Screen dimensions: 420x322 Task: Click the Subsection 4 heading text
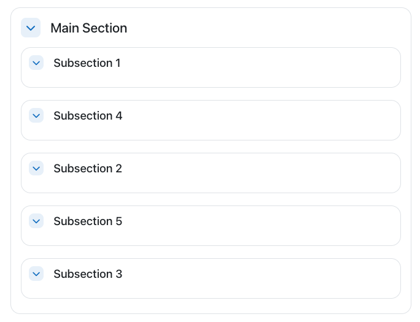tap(88, 116)
